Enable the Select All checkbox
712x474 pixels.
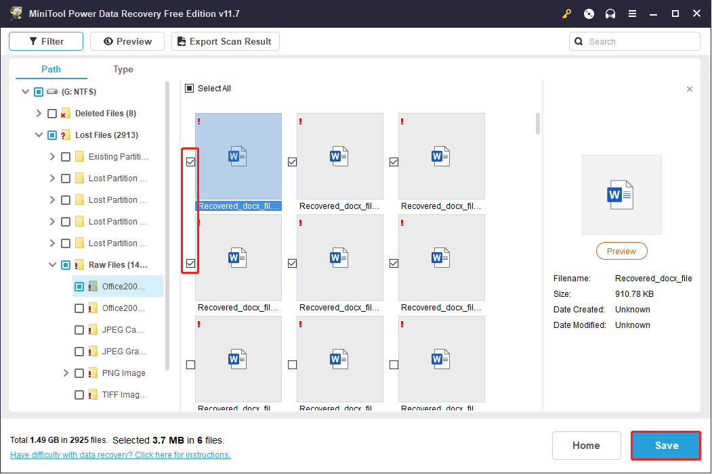pos(190,88)
